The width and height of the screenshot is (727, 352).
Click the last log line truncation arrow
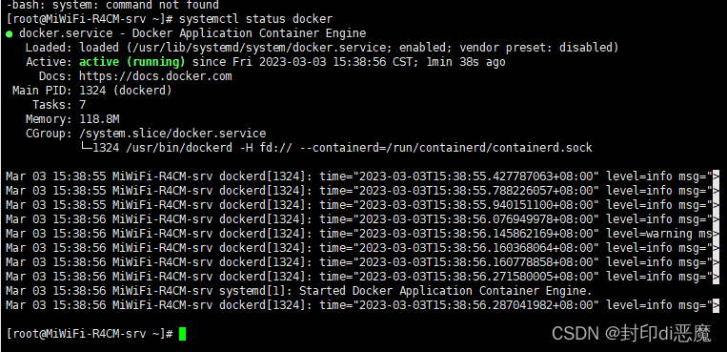pyautogui.click(x=716, y=305)
